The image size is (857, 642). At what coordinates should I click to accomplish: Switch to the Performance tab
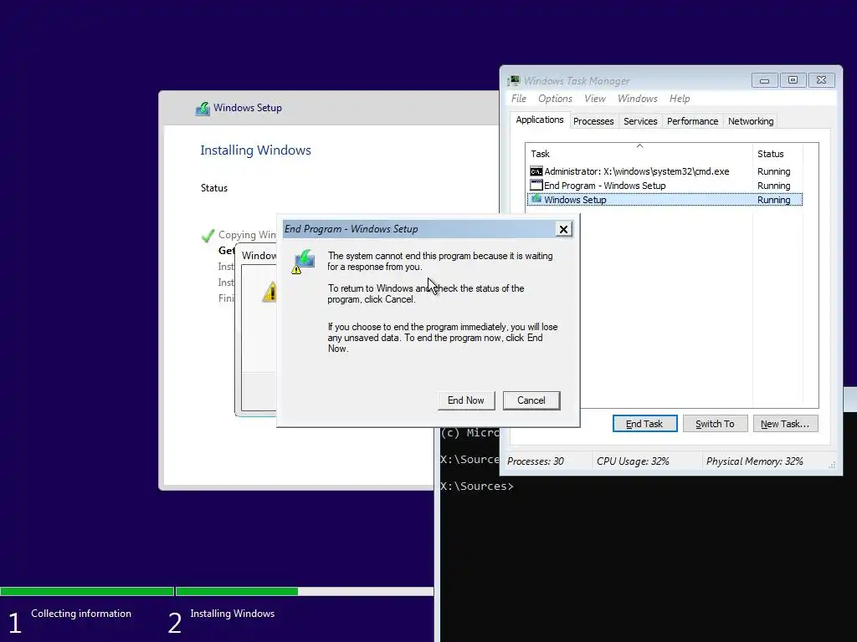692,121
